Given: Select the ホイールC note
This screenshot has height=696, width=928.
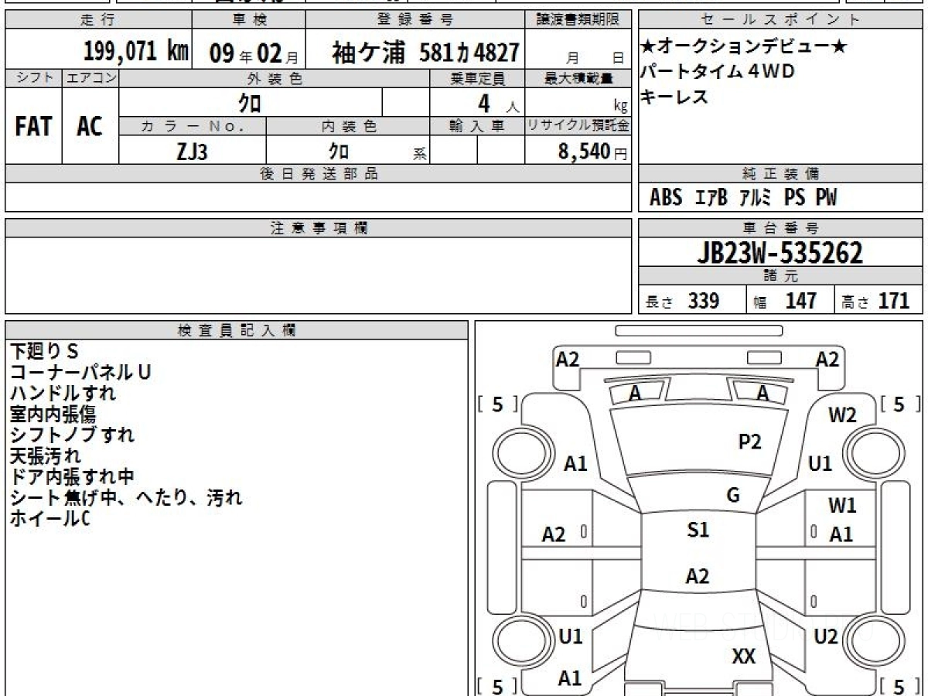Looking at the screenshot, I should point(49,519).
